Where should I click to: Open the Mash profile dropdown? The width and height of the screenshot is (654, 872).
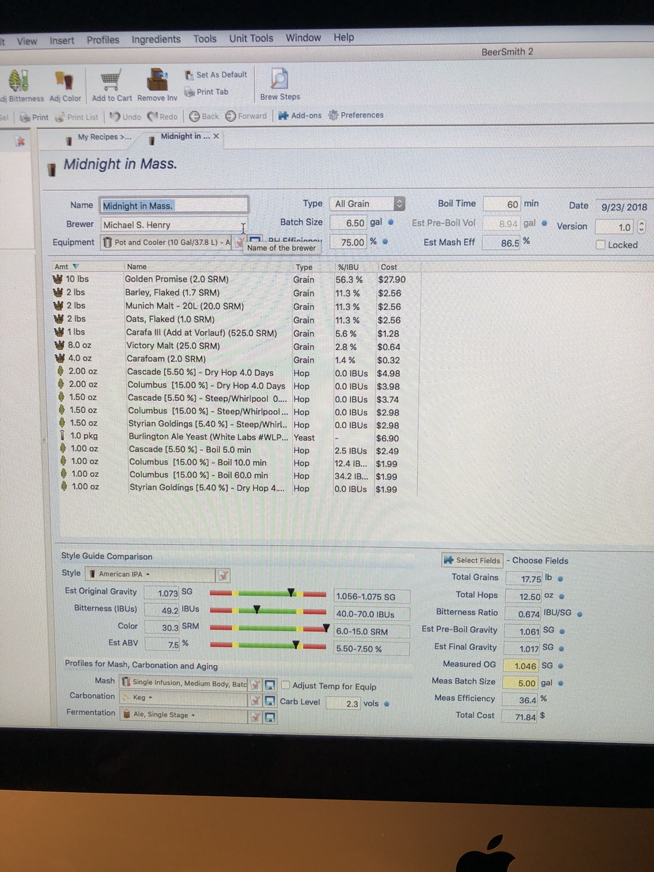(184, 683)
